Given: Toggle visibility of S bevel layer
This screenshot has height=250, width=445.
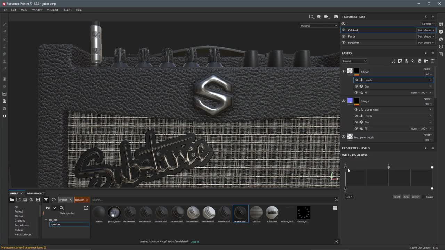Looking at the screenshot, I should [x=343, y=72].
